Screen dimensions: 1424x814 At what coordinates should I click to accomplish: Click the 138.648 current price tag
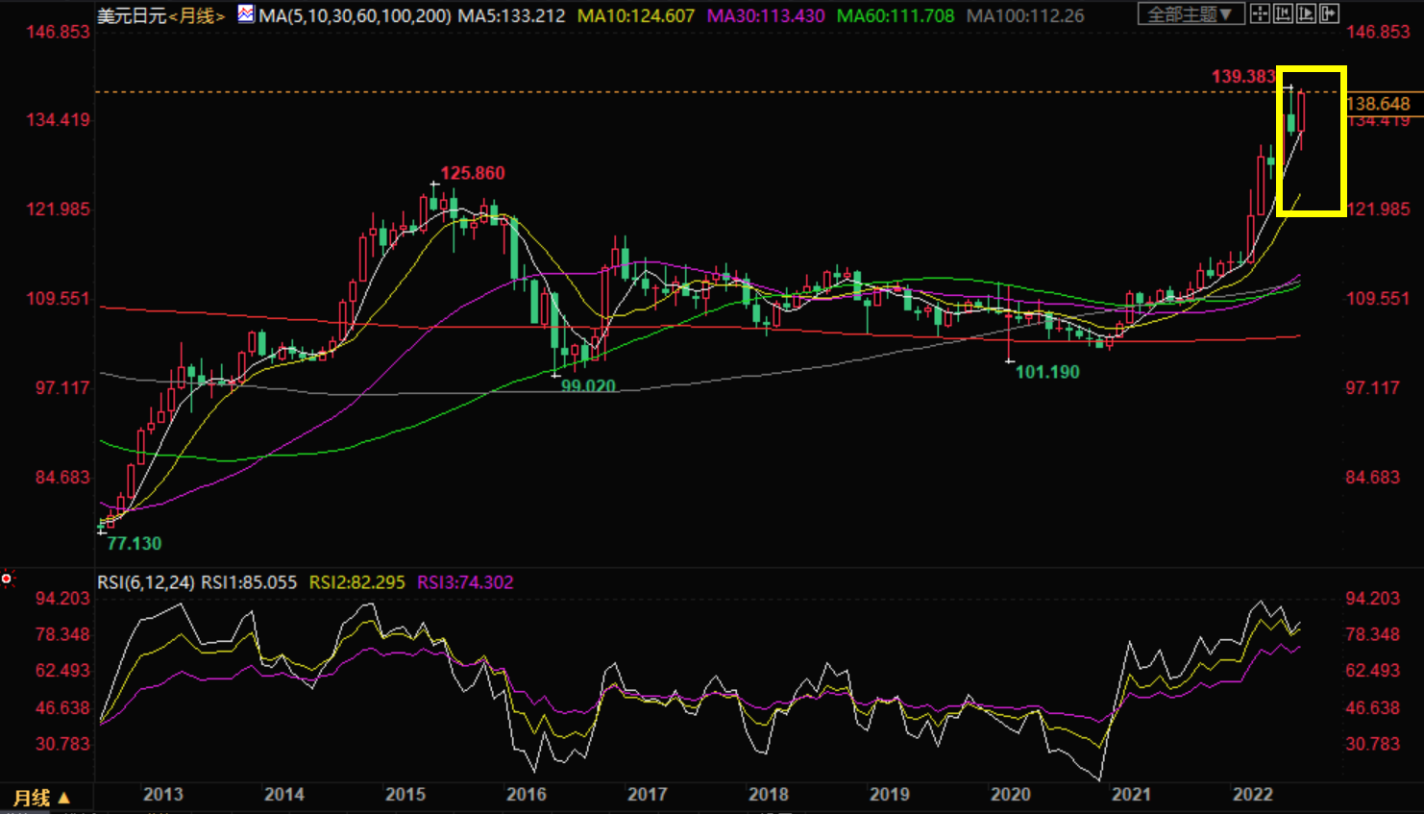pyautogui.click(x=1378, y=104)
